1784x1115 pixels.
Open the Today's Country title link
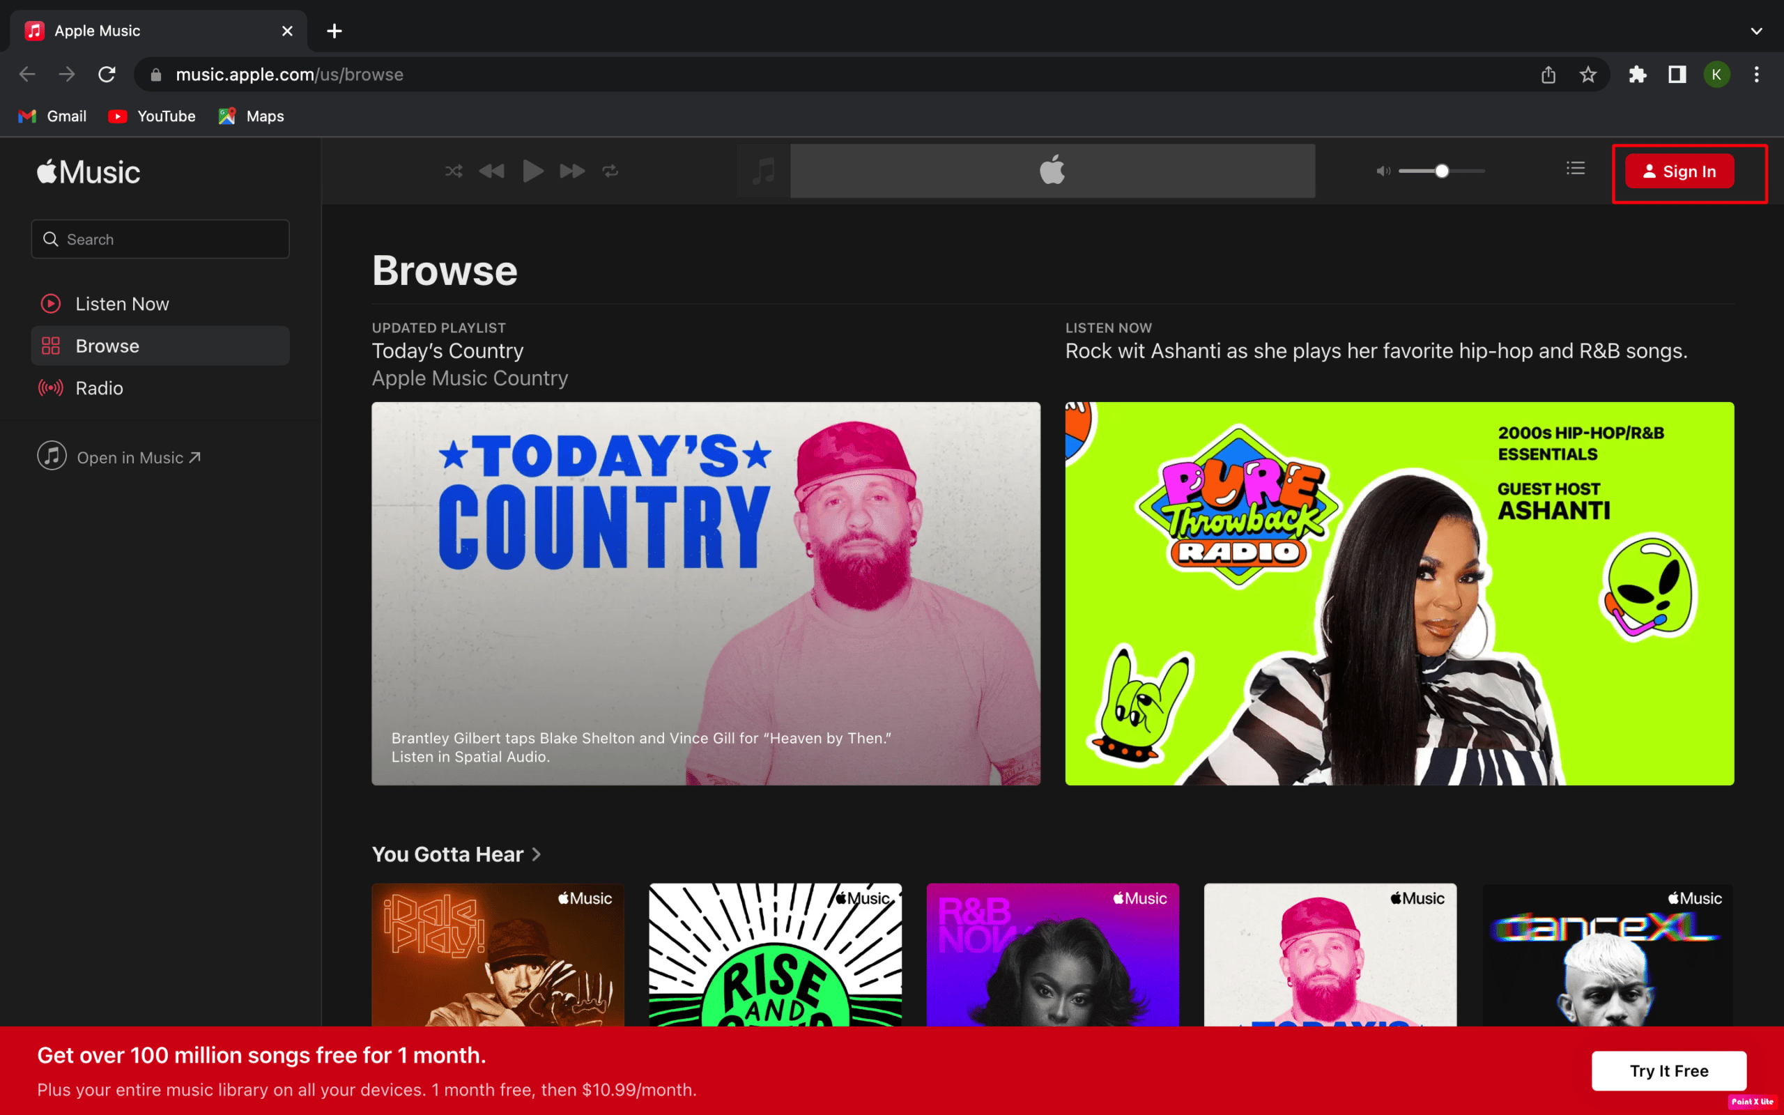pos(447,351)
